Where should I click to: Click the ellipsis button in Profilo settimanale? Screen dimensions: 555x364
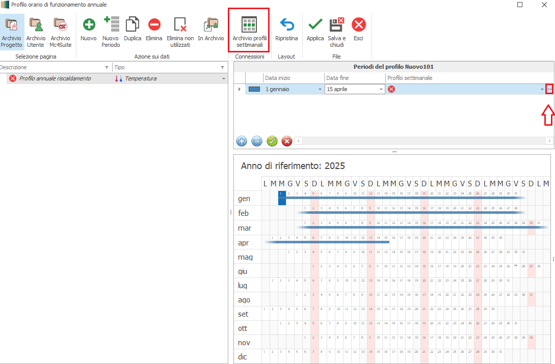[x=549, y=89]
